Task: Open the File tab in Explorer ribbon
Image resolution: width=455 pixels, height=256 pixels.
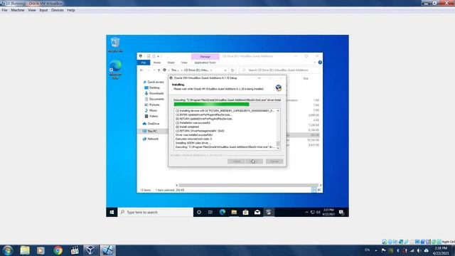Action: [x=144, y=63]
